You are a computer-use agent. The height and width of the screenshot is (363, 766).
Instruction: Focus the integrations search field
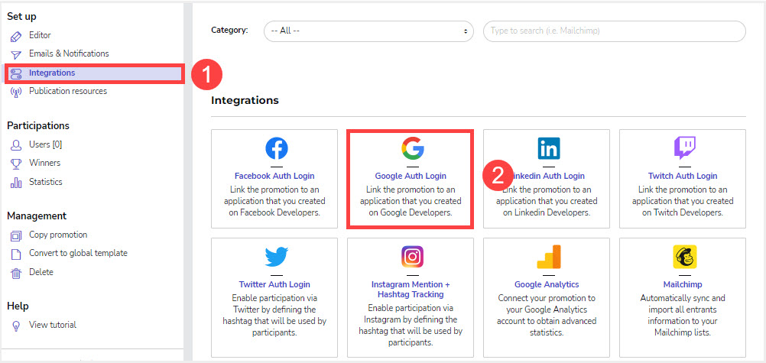[615, 31]
